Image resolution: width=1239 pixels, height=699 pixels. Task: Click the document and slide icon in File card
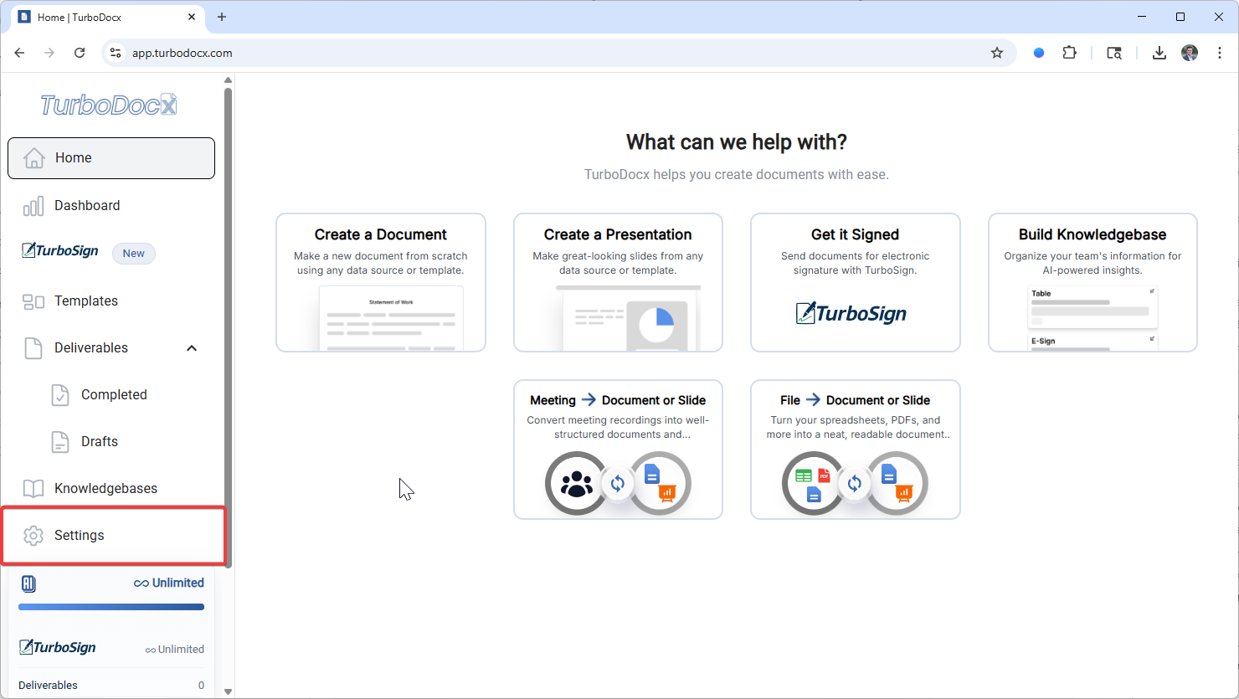click(897, 483)
